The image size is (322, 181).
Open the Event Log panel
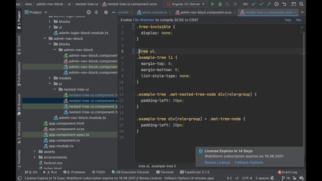click(x=287, y=172)
